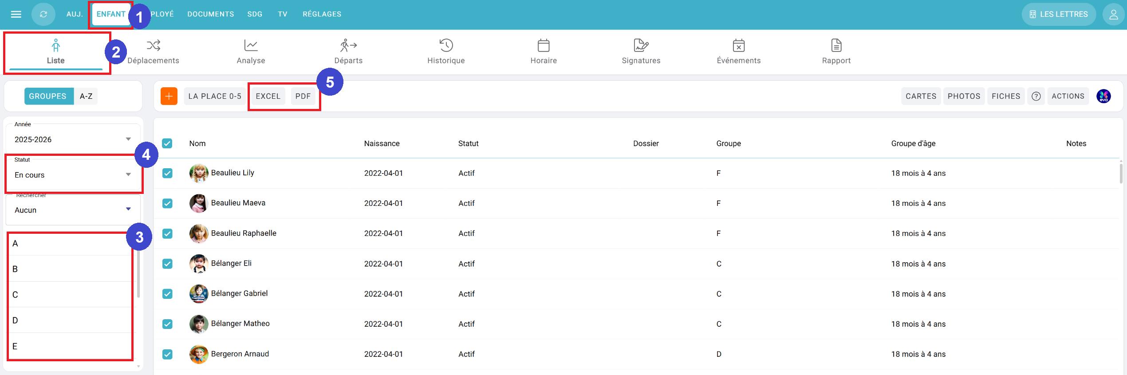The width and height of the screenshot is (1127, 375).
Task: Open the Analyse chart icon
Action: coord(251,45)
